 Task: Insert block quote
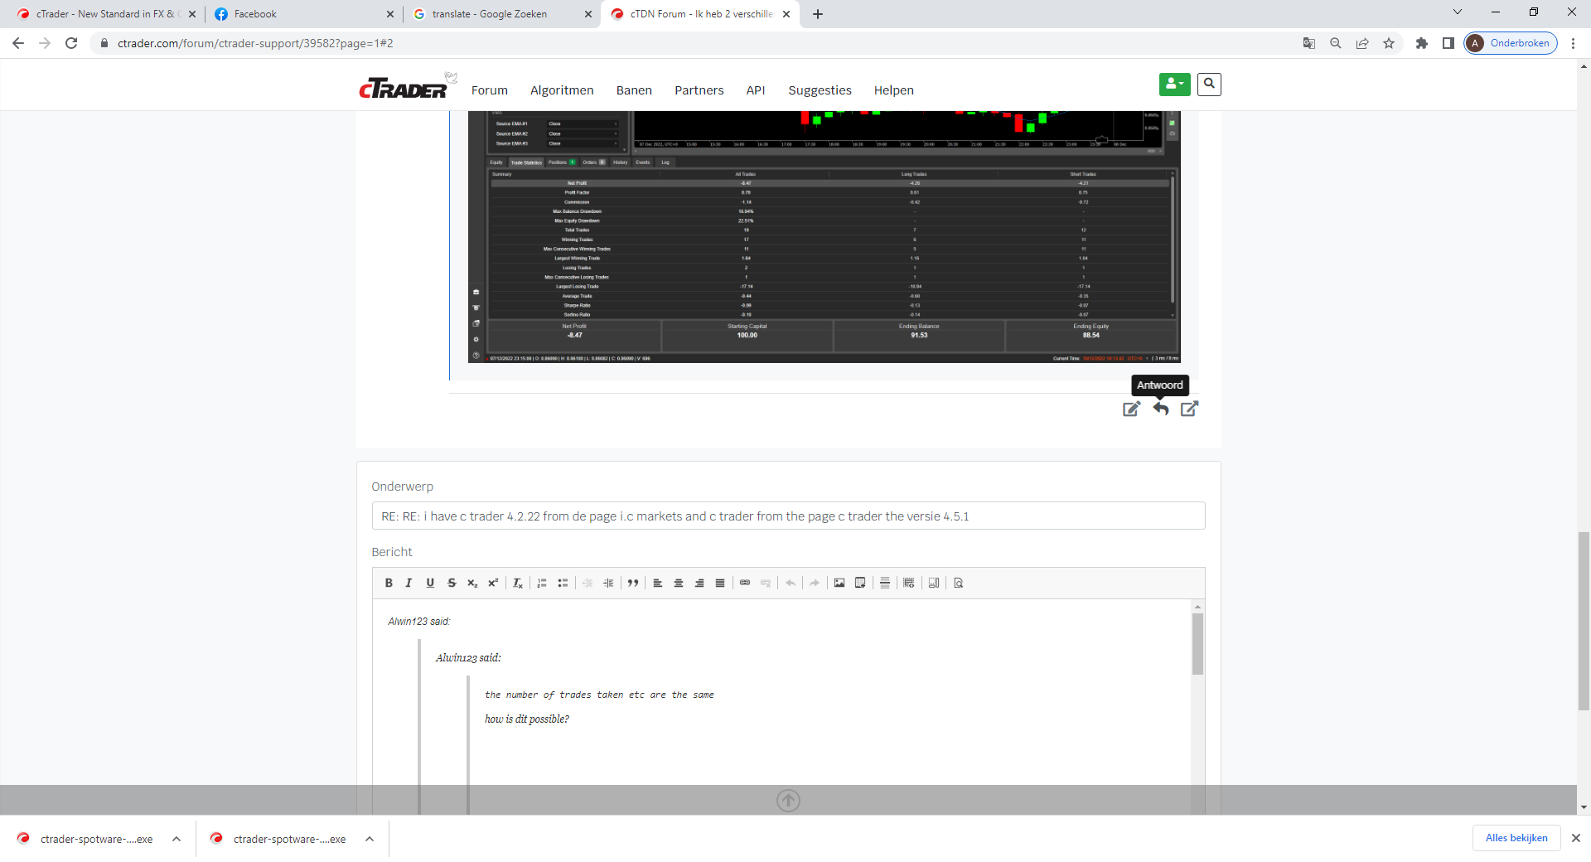coord(633,583)
